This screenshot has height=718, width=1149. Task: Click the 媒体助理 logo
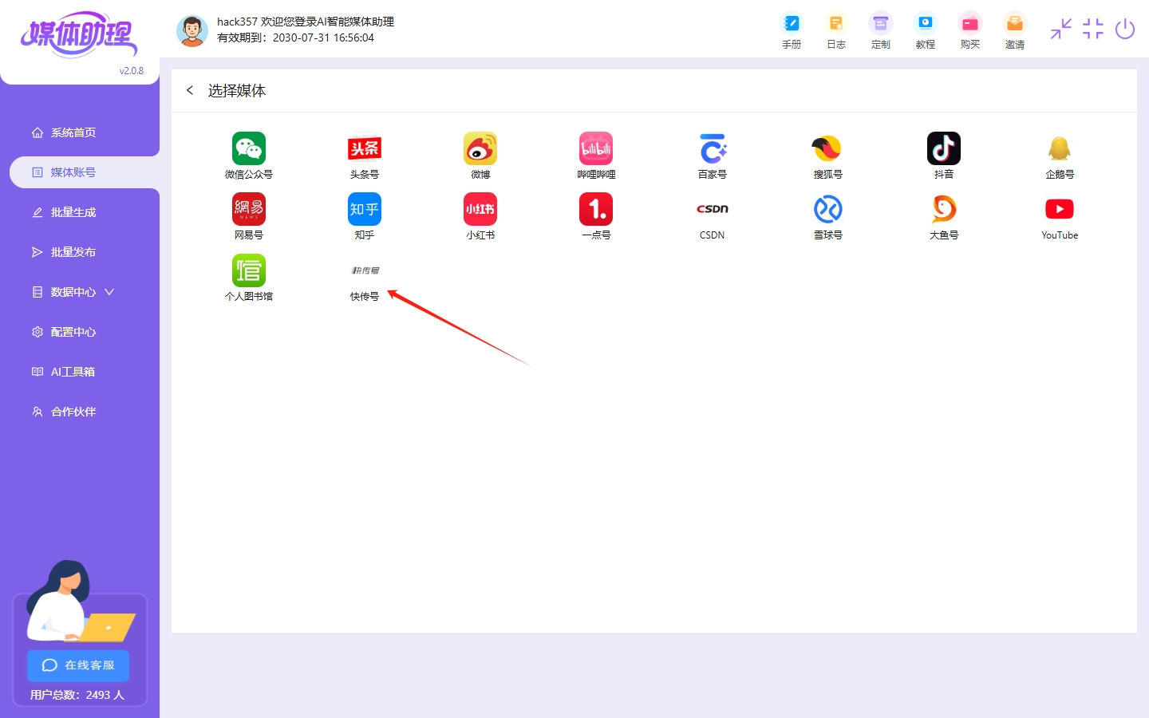point(78,34)
